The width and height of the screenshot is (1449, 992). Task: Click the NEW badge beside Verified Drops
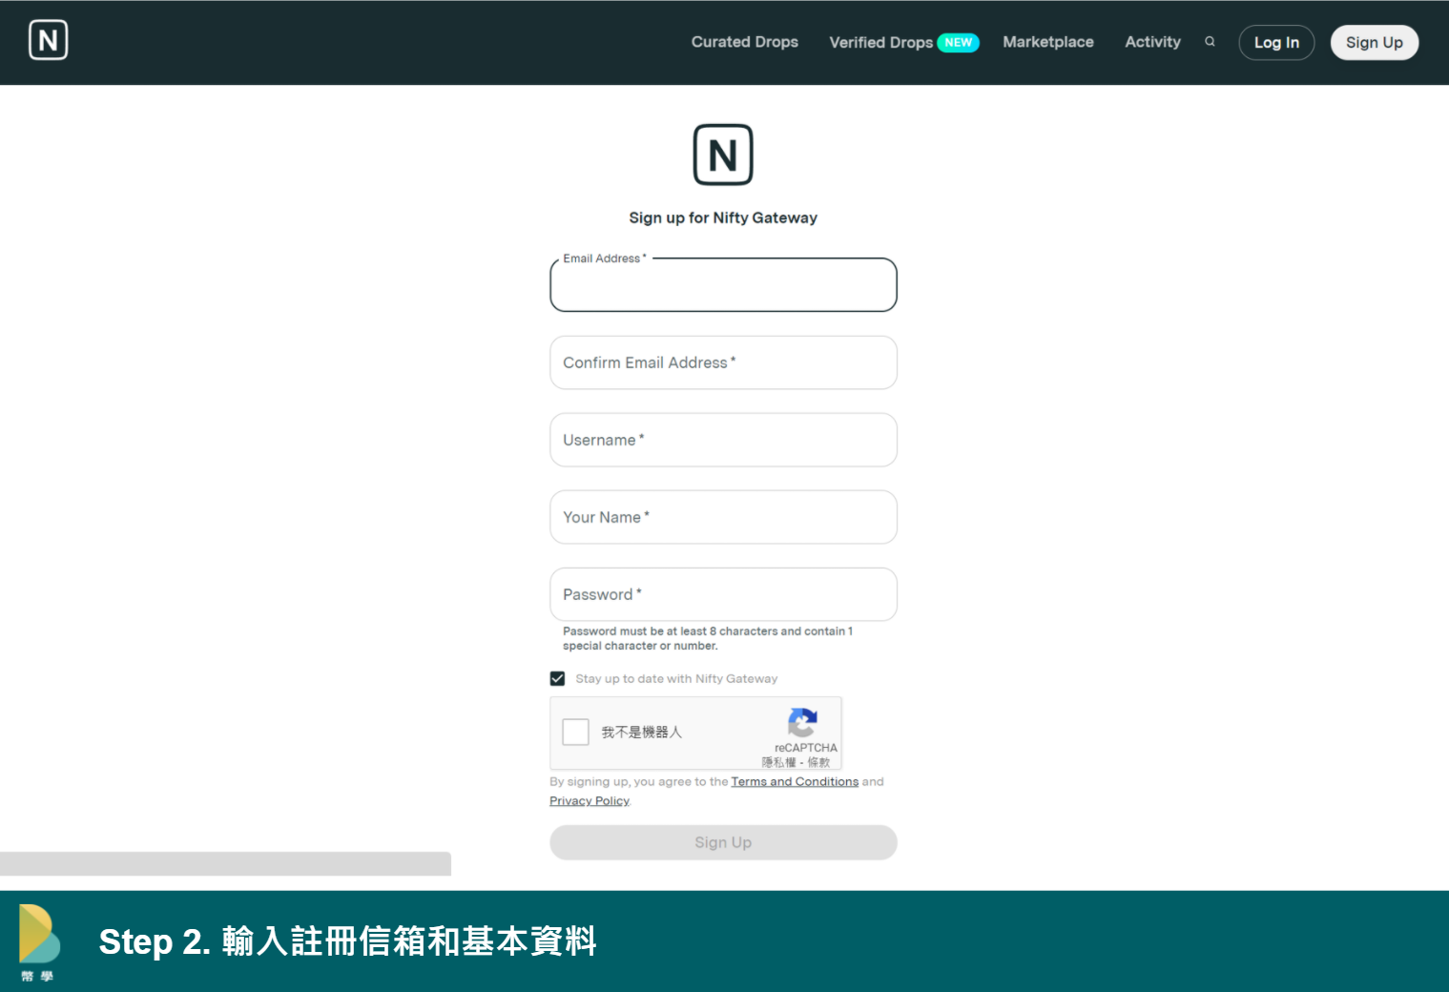(958, 42)
